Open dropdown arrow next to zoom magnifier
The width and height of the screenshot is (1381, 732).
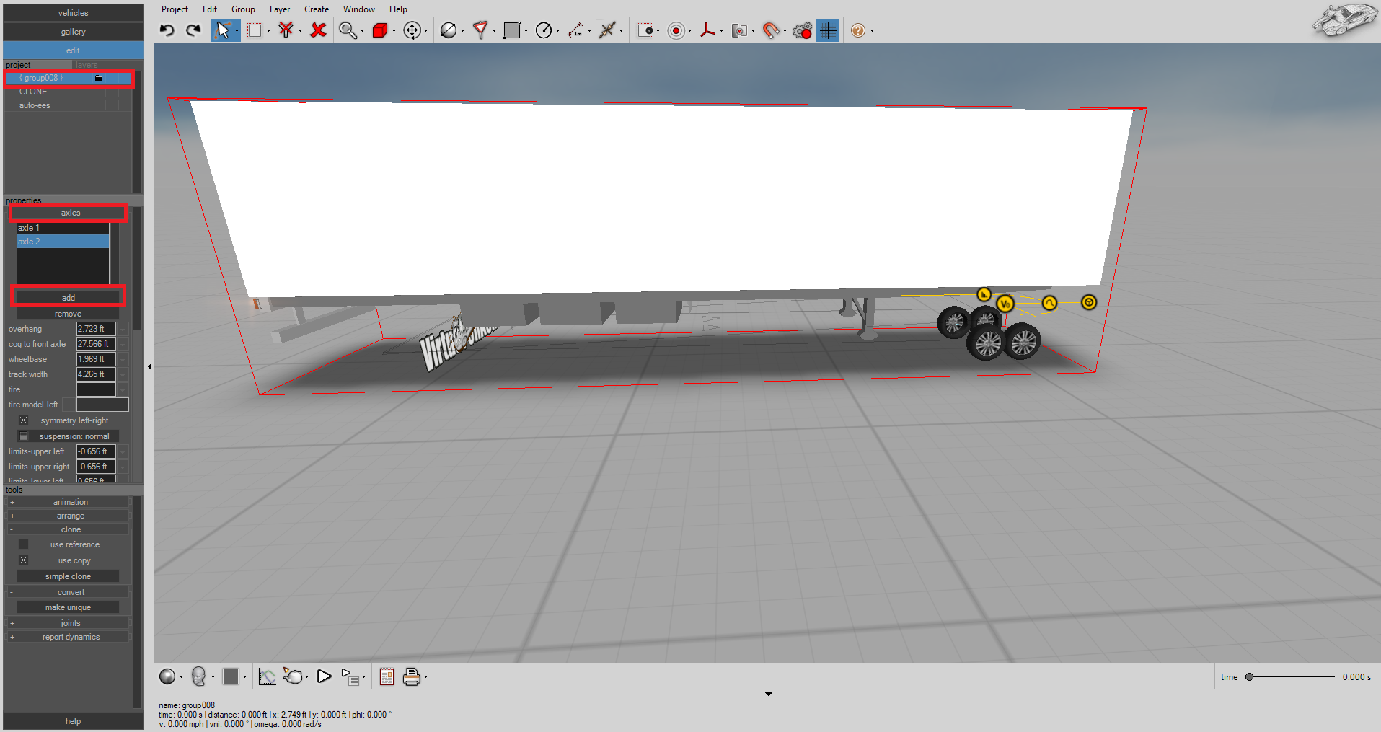(362, 31)
